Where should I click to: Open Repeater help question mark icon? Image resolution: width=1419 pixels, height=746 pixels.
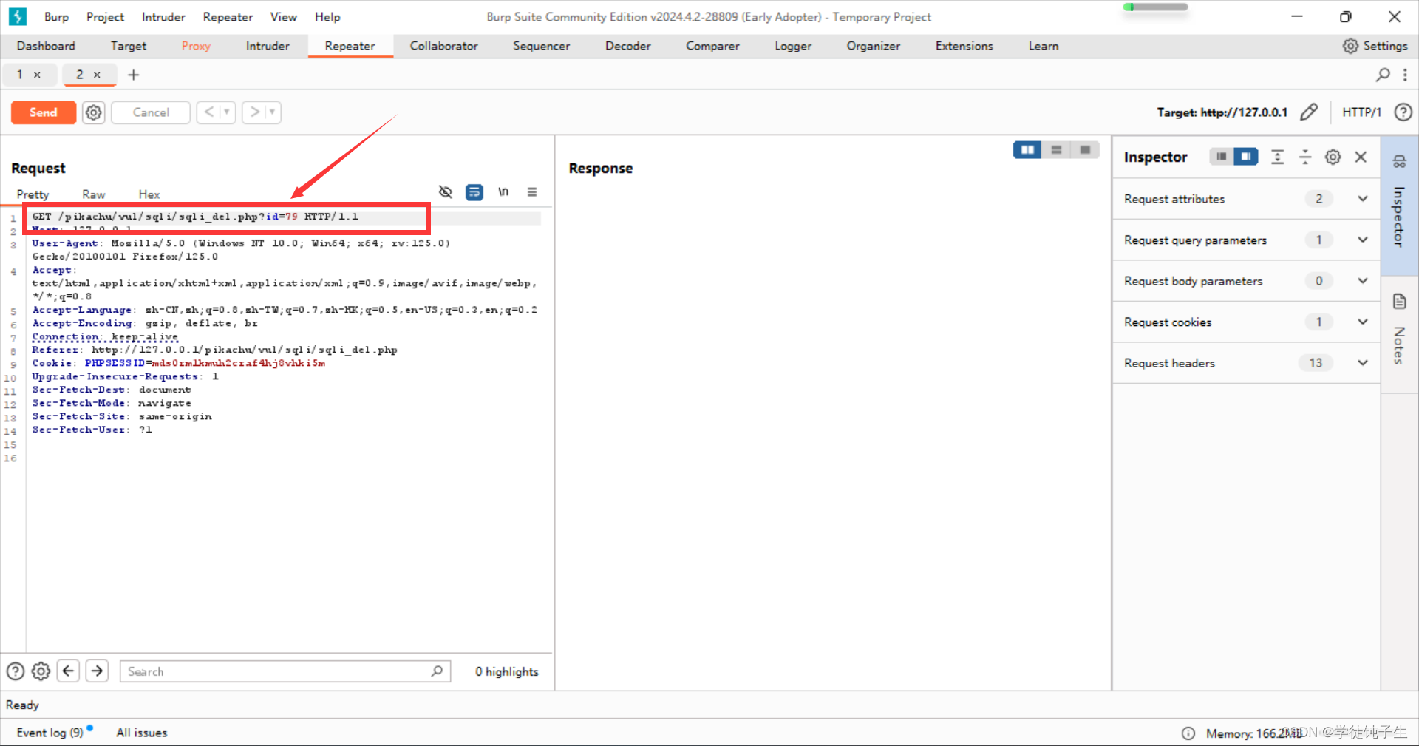point(1403,112)
